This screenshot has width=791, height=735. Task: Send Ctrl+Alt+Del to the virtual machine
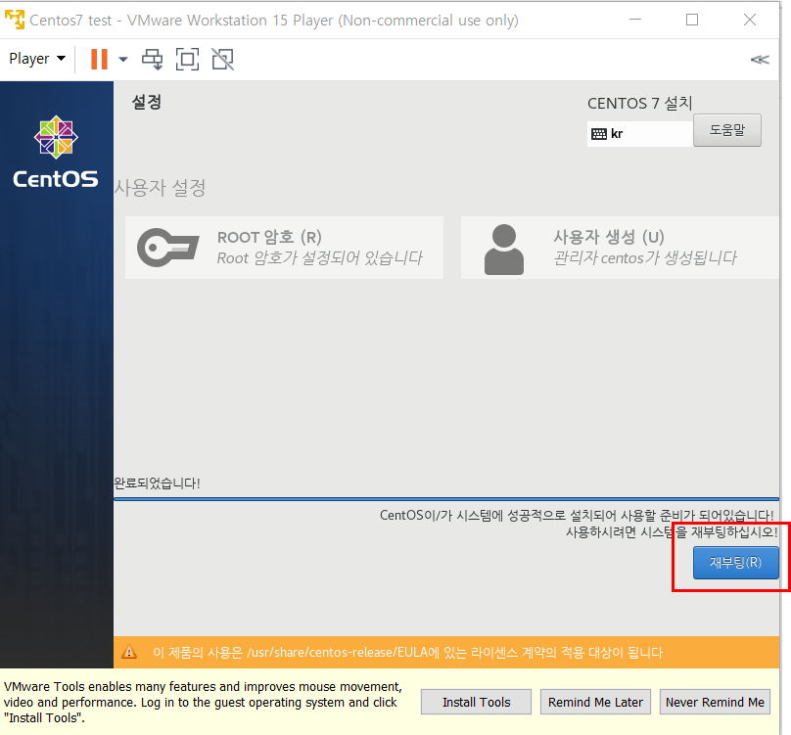tap(153, 60)
